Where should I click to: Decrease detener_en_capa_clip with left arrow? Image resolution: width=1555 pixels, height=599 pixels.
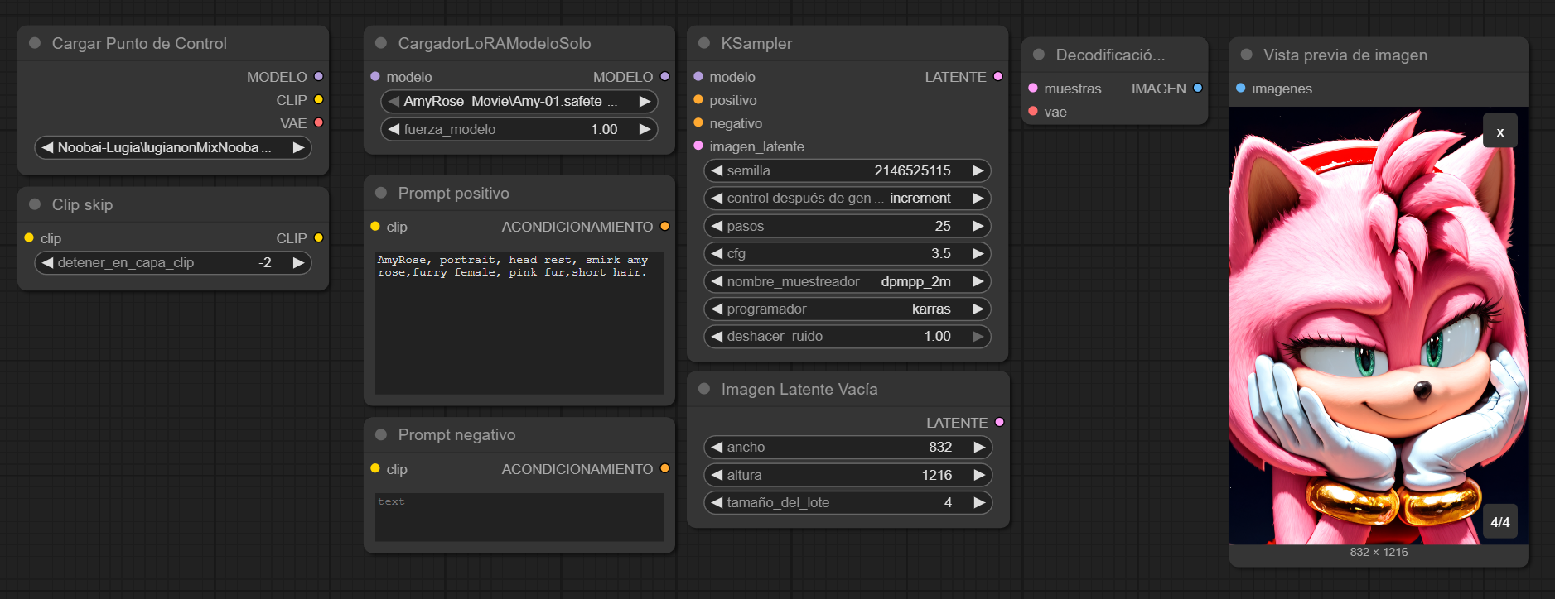coord(48,262)
